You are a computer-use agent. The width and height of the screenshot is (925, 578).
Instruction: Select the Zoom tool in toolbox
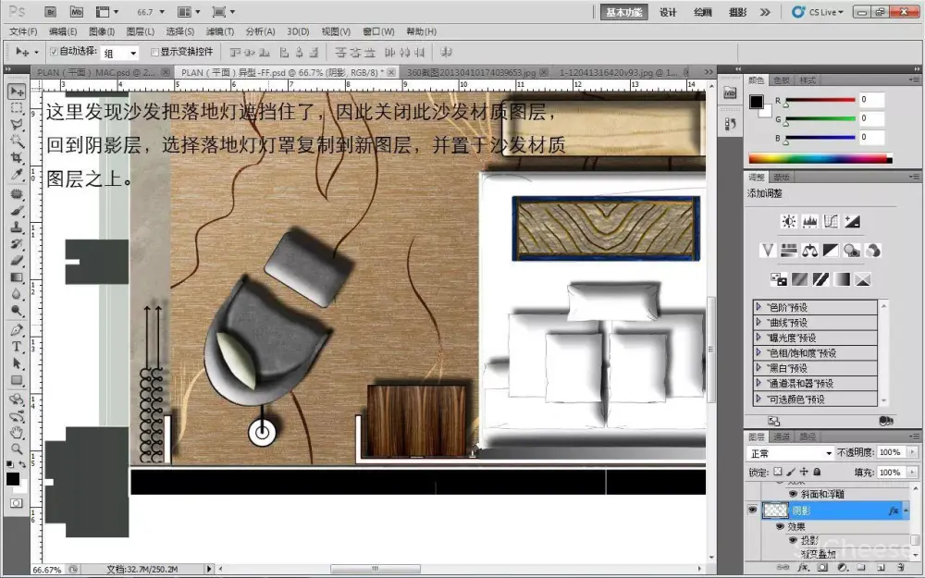click(16, 448)
